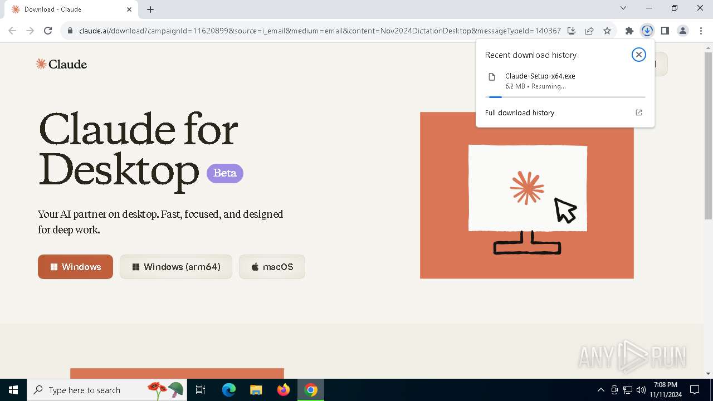Click the address bar URL

pos(320,31)
